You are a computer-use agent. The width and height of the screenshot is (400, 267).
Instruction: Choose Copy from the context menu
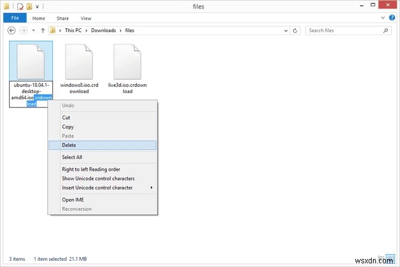[102, 127]
